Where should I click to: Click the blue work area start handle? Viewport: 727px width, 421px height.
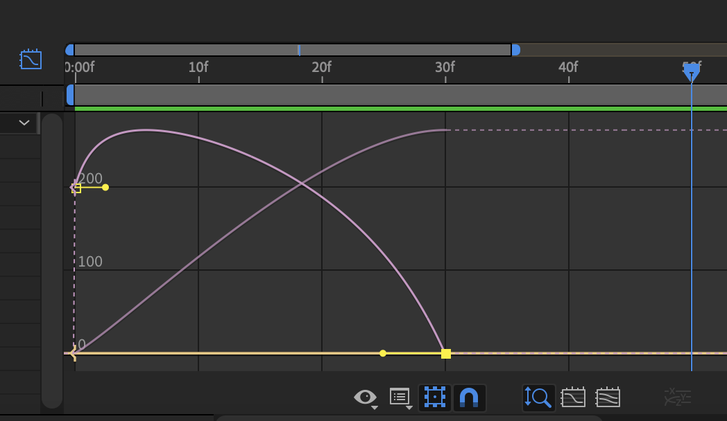tap(69, 49)
